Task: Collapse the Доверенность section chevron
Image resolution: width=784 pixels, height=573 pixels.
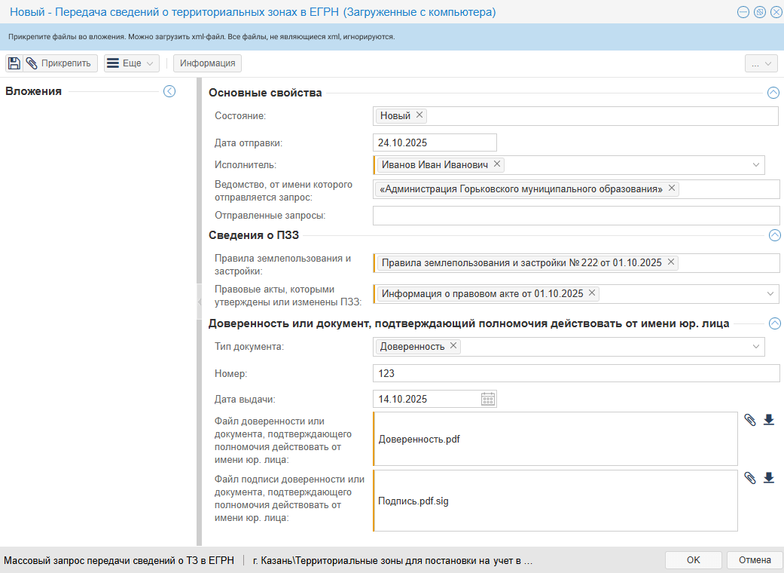Action: (x=774, y=323)
